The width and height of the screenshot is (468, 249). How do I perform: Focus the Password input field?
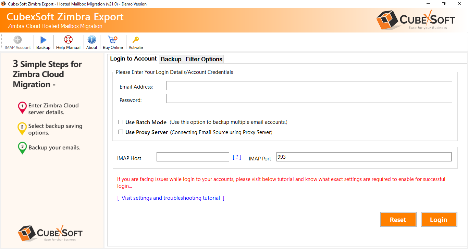coord(309,99)
